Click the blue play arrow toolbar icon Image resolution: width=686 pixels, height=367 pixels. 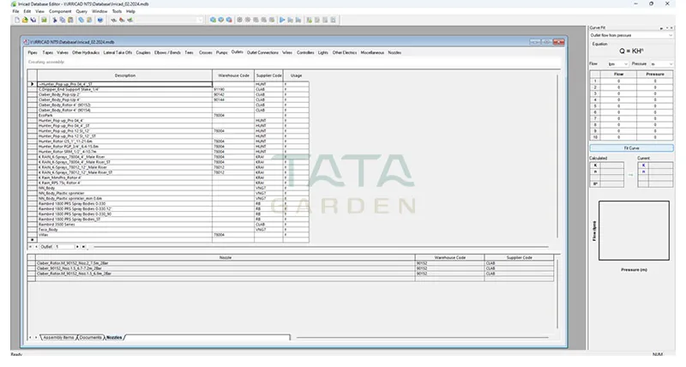282,20
